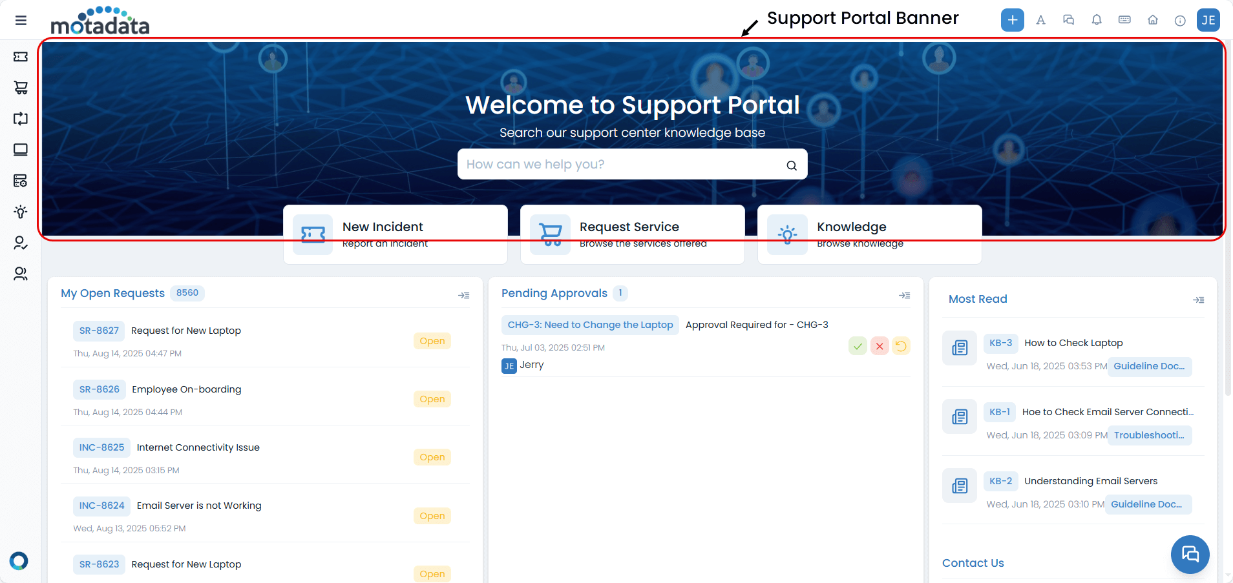Open the knowledge lightbulb icon in sidebar
The width and height of the screenshot is (1233, 583).
point(20,212)
